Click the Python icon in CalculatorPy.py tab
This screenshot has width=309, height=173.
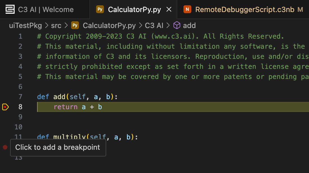click(100, 10)
